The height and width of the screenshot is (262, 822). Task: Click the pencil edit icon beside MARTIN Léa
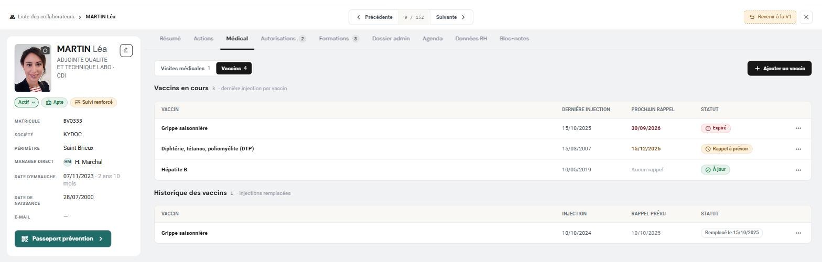126,50
